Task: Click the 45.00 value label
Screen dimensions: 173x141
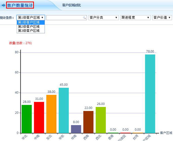Action: [x=64, y=85]
